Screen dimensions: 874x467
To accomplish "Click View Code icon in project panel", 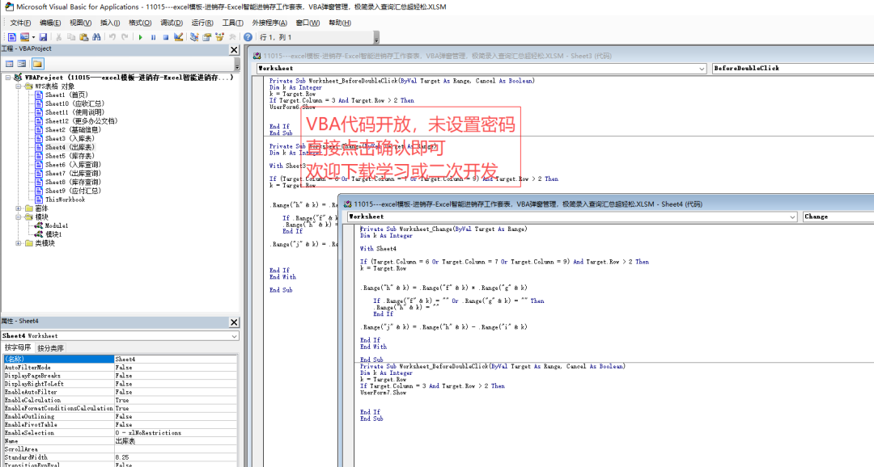I will 9,64.
